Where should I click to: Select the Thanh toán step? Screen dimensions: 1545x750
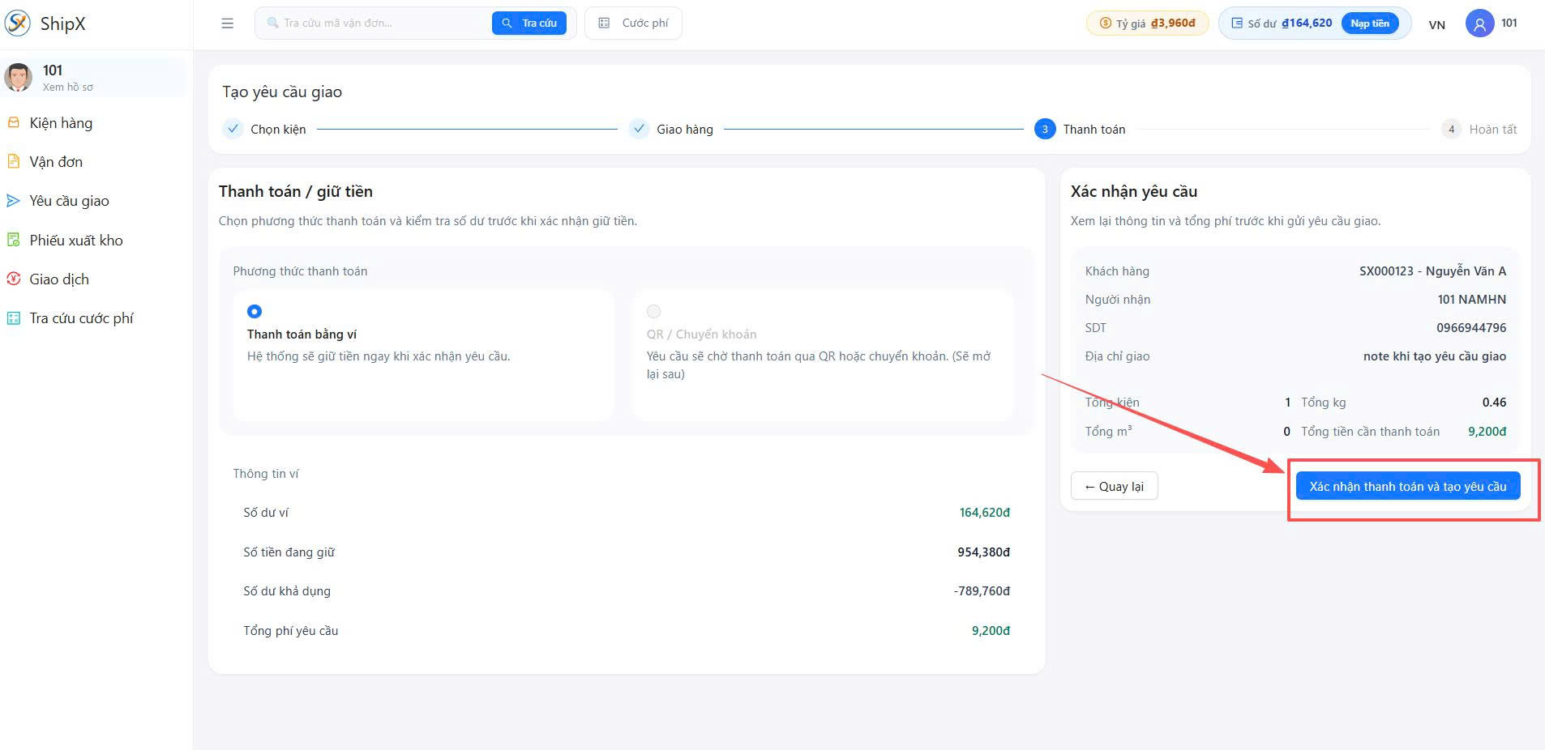tap(1081, 130)
